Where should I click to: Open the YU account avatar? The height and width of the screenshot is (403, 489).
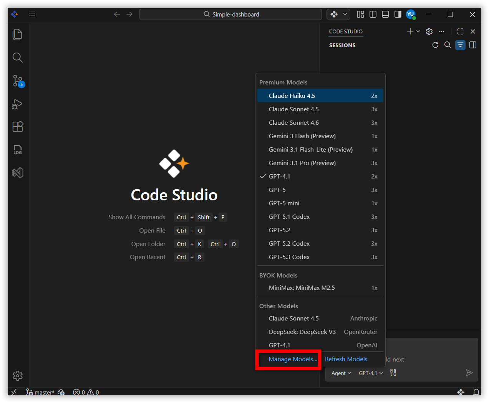(x=411, y=15)
